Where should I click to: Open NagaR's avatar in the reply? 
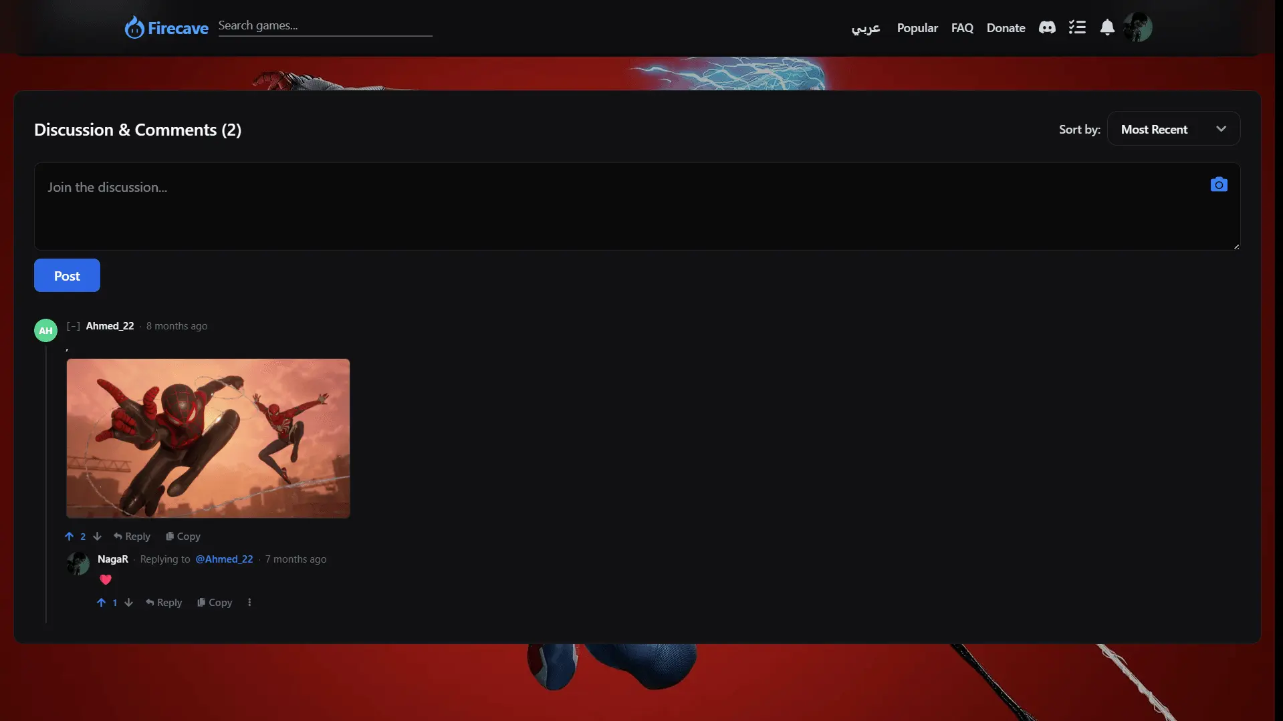click(x=78, y=563)
